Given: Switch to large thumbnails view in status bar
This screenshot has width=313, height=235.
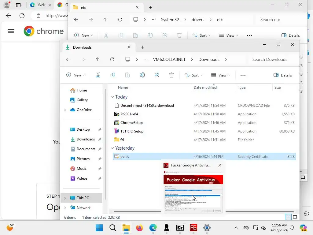Looking at the screenshot, I should click(295, 217).
